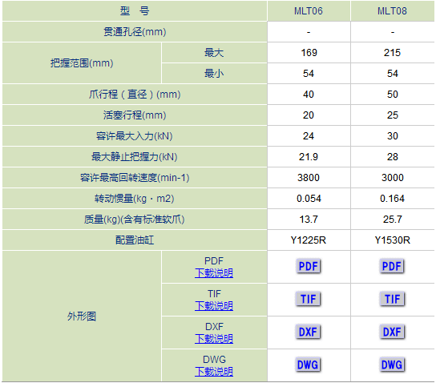Select the MLT06 3800 rotation speed value
The width and height of the screenshot is (436, 383).
pos(309,178)
